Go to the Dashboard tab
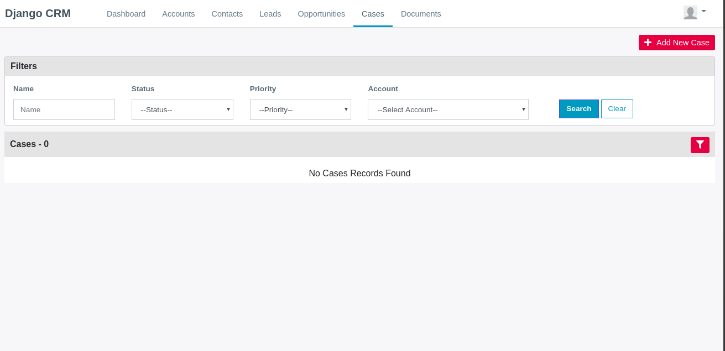725x351 pixels. click(x=126, y=14)
